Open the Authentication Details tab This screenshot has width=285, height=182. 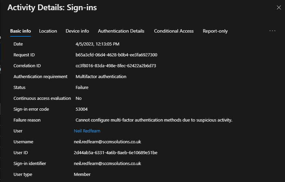point(121,31)
